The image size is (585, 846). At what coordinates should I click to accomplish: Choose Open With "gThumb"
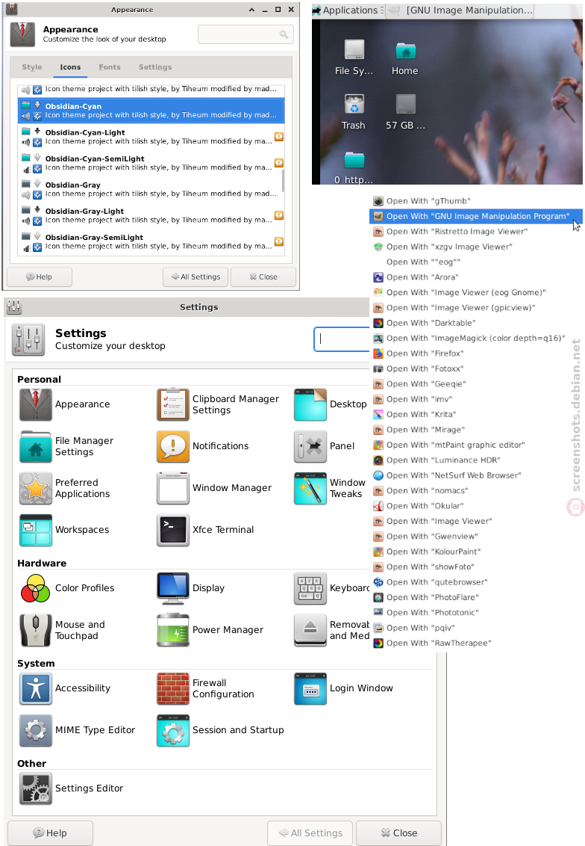(475, 201)
